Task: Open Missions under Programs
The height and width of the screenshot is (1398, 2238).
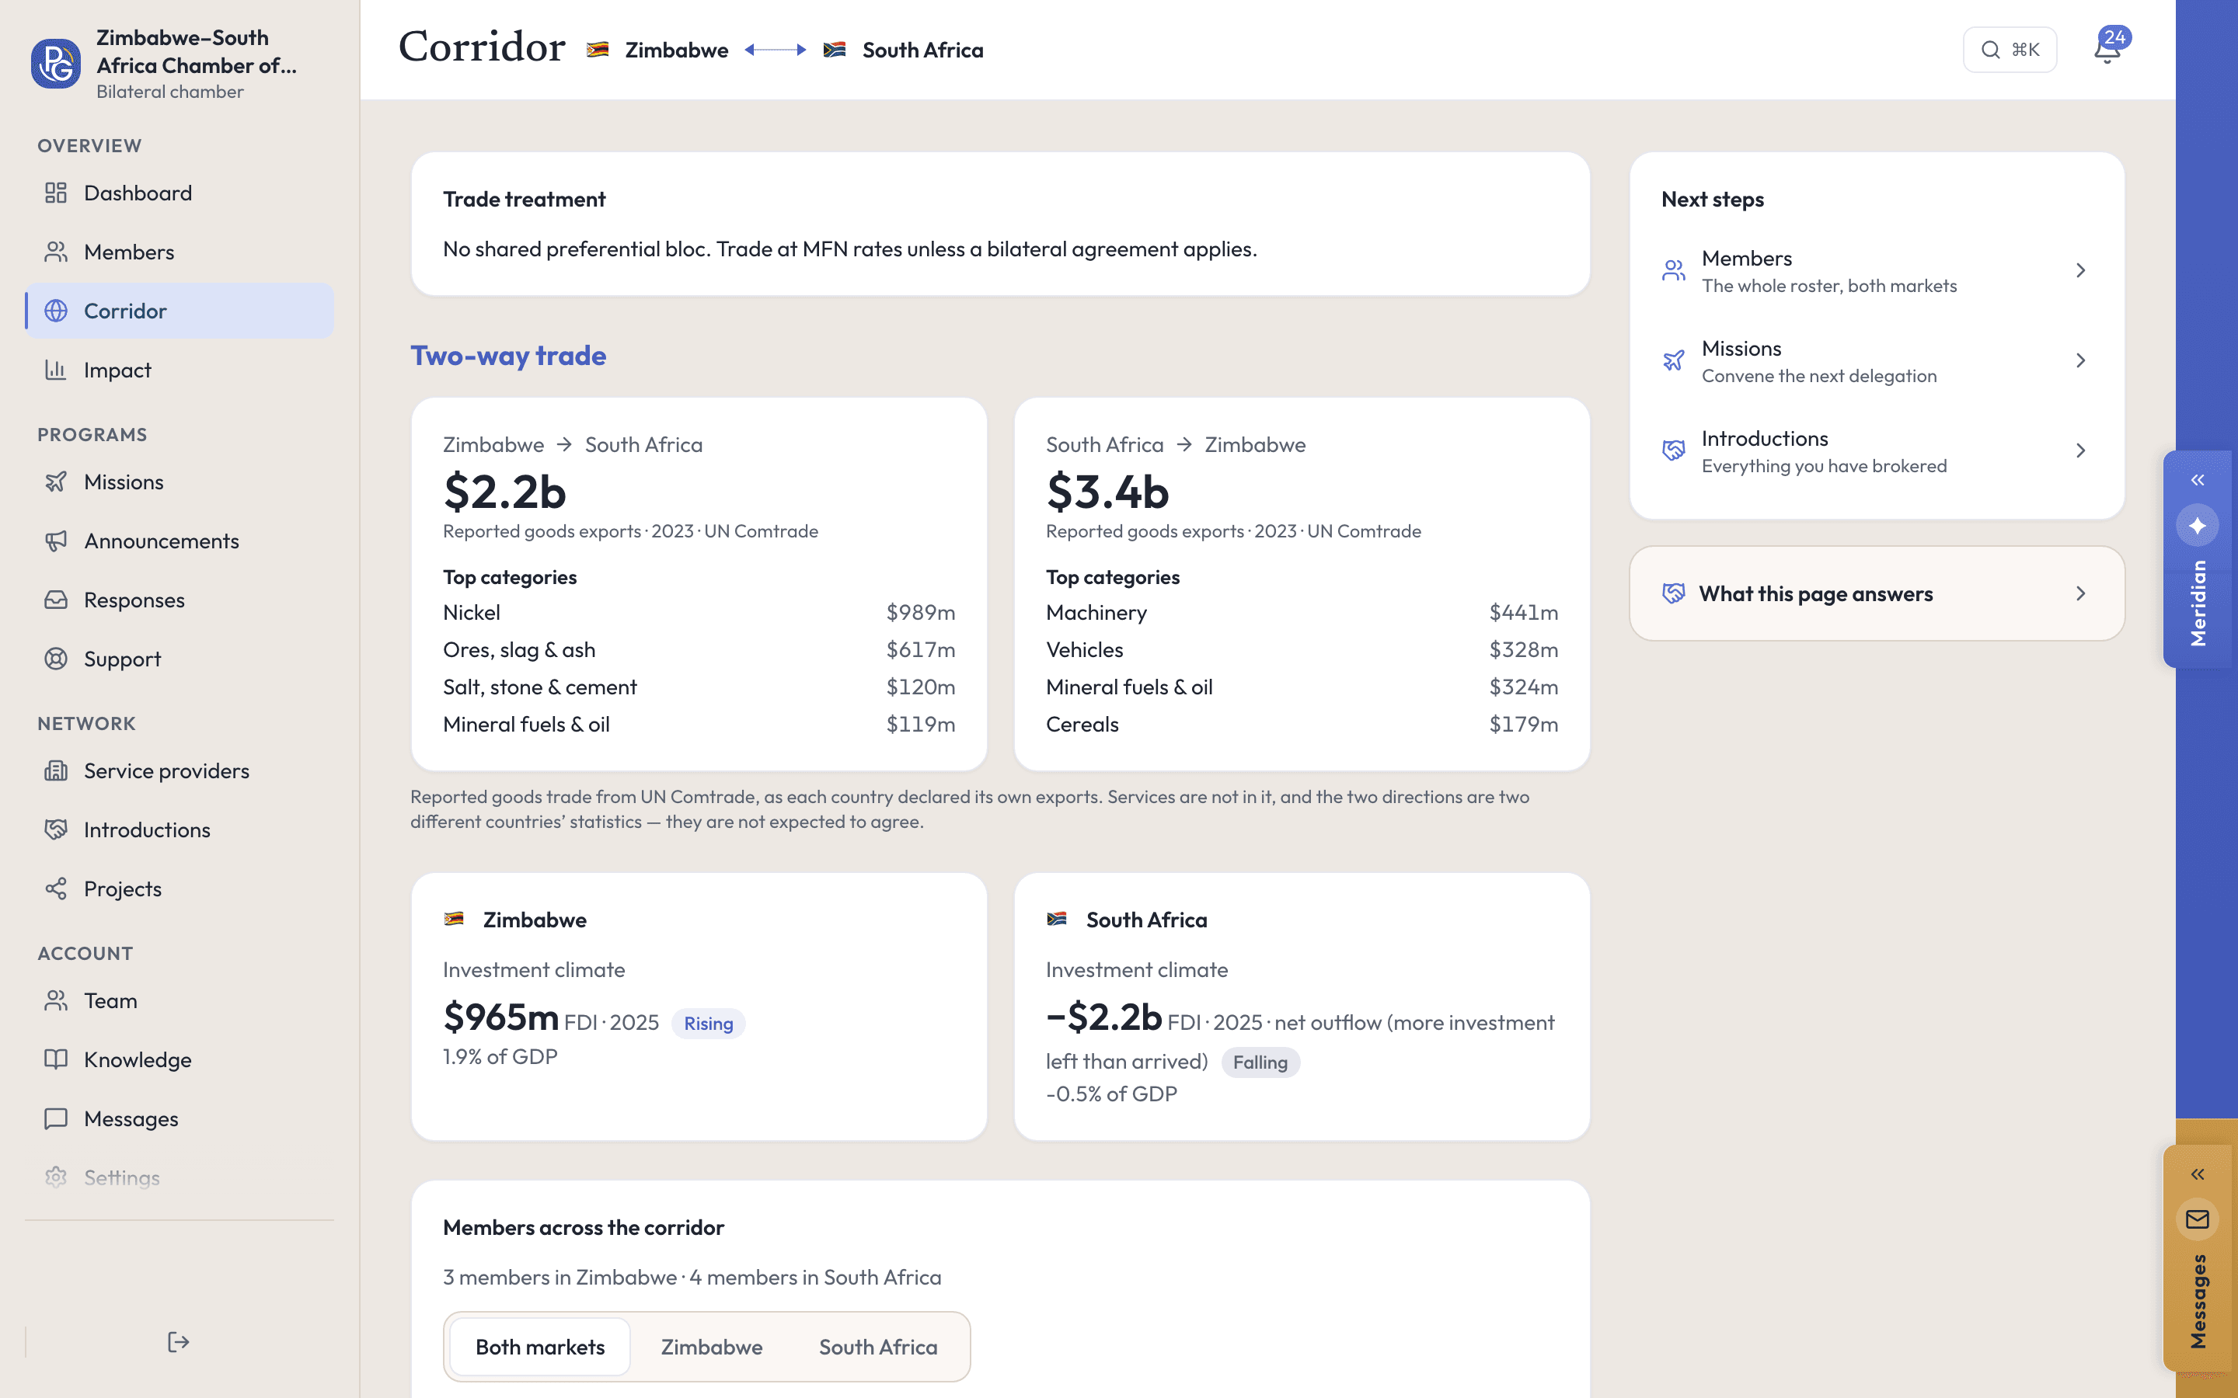Action: (x=180, y=482)
